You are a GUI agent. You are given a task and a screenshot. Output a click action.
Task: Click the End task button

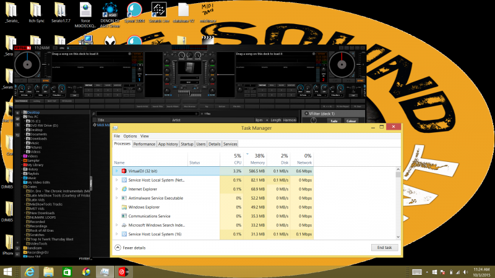point(384,248)
